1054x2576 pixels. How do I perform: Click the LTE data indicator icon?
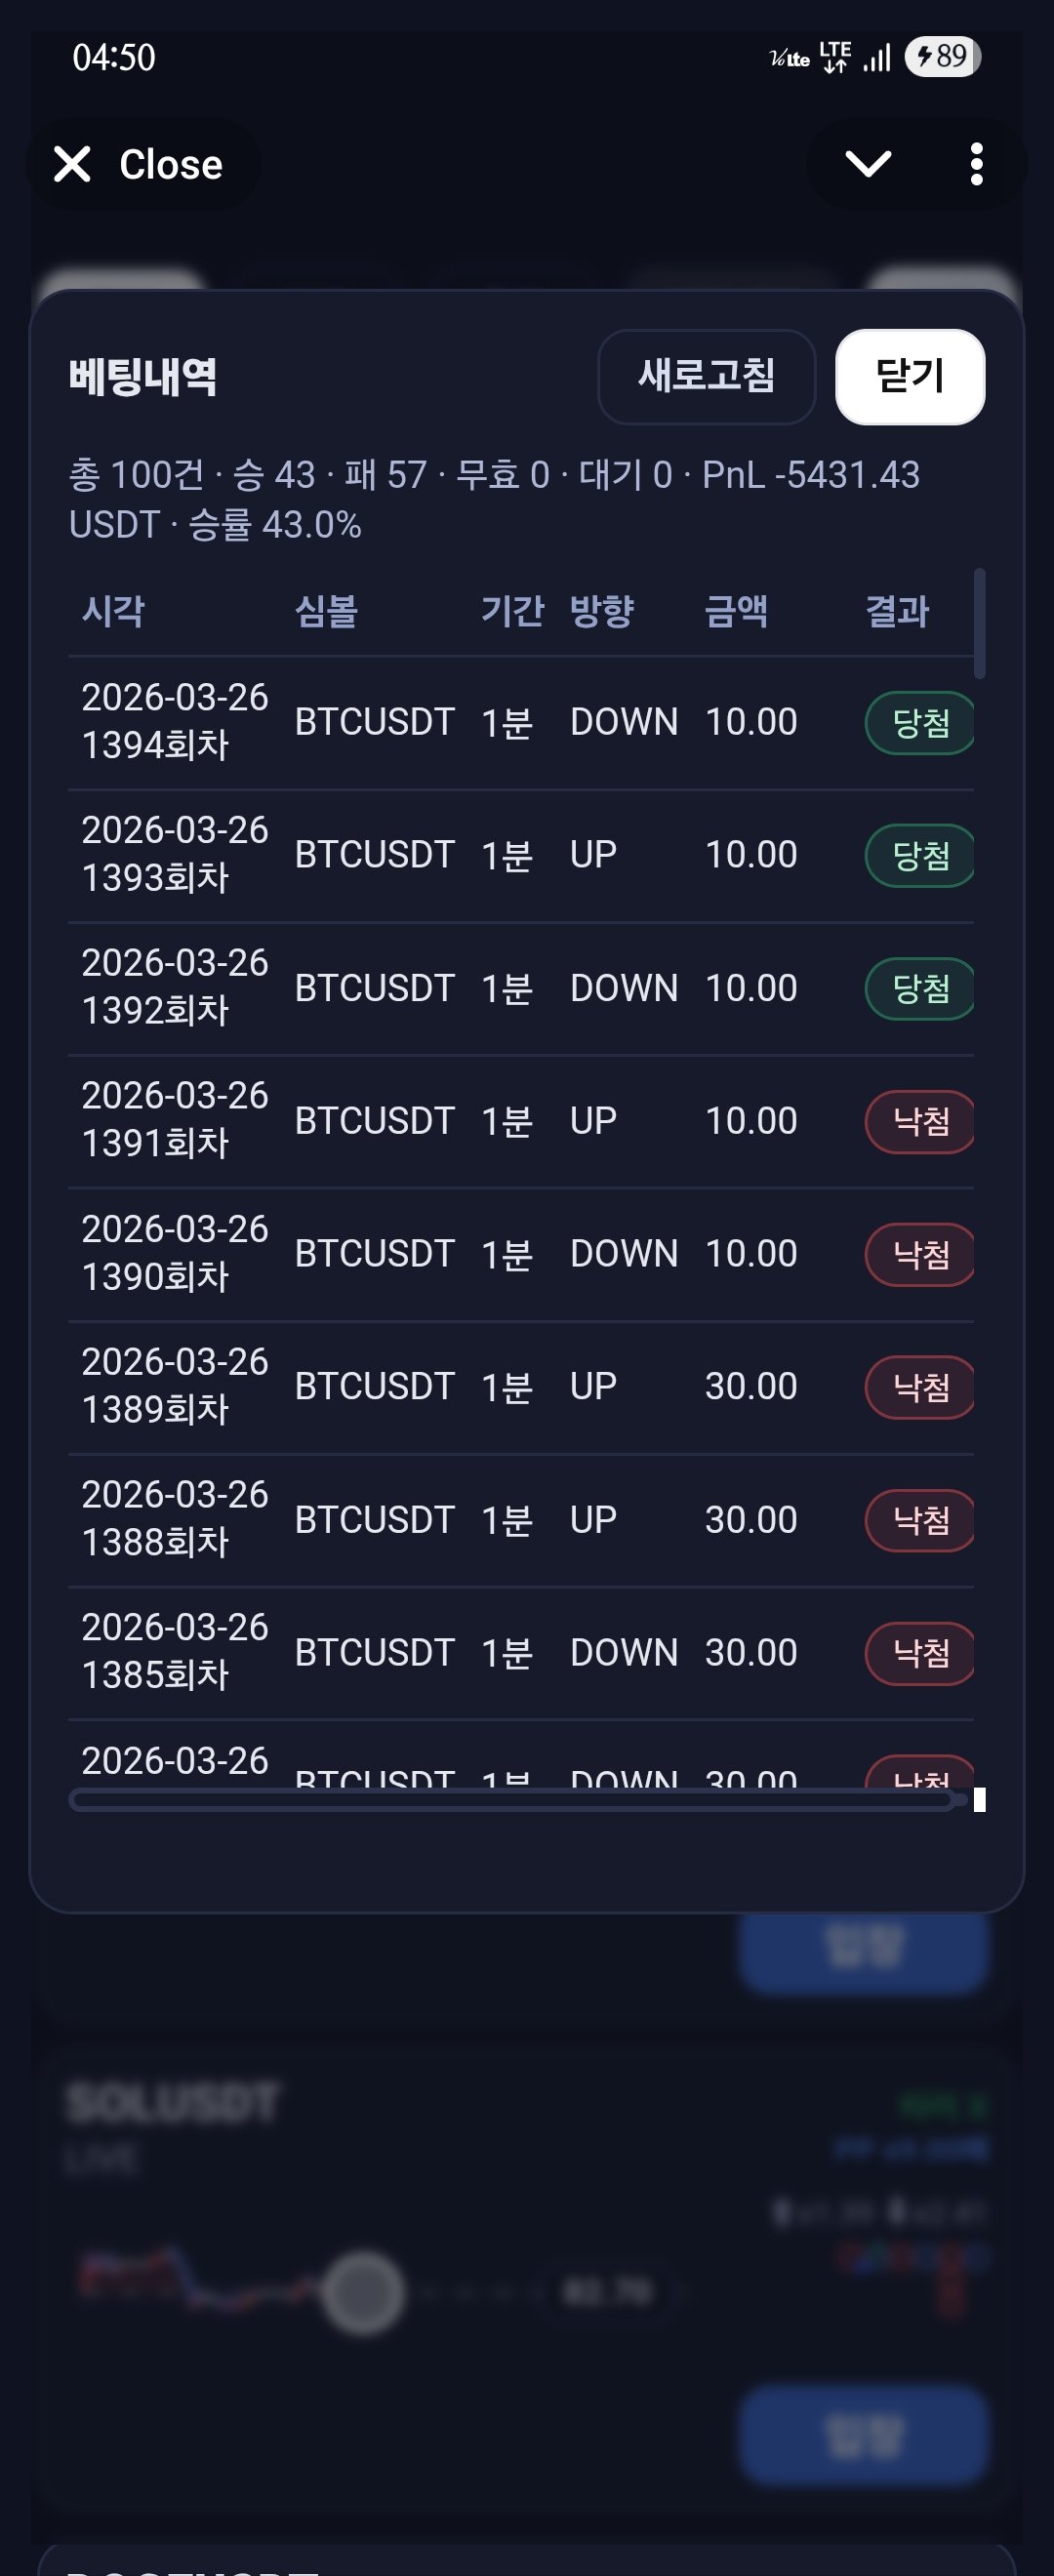[835, 57]
